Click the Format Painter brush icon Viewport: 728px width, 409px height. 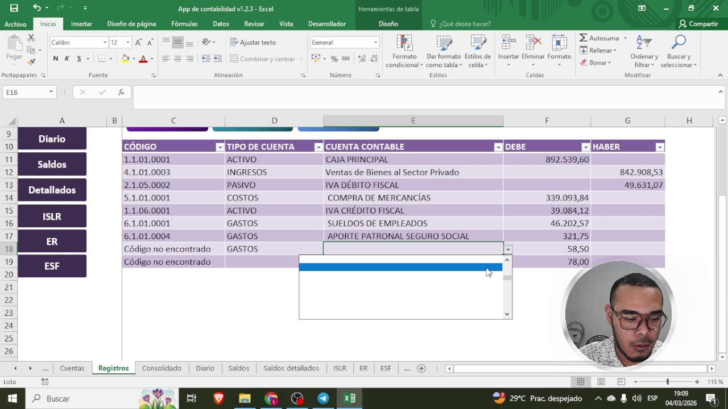31,62
